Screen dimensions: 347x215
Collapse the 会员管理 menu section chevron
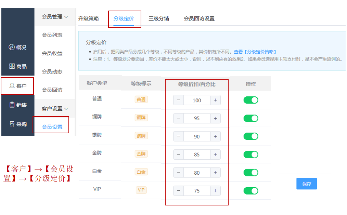pos(66,17)
